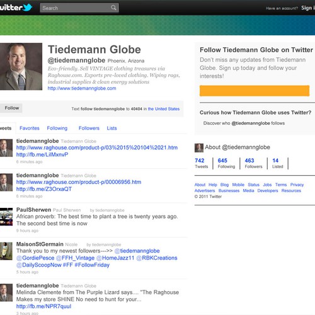This screenshot has height=315, width=315.
Task: Click the About footer link
Action: click(200, 185)
